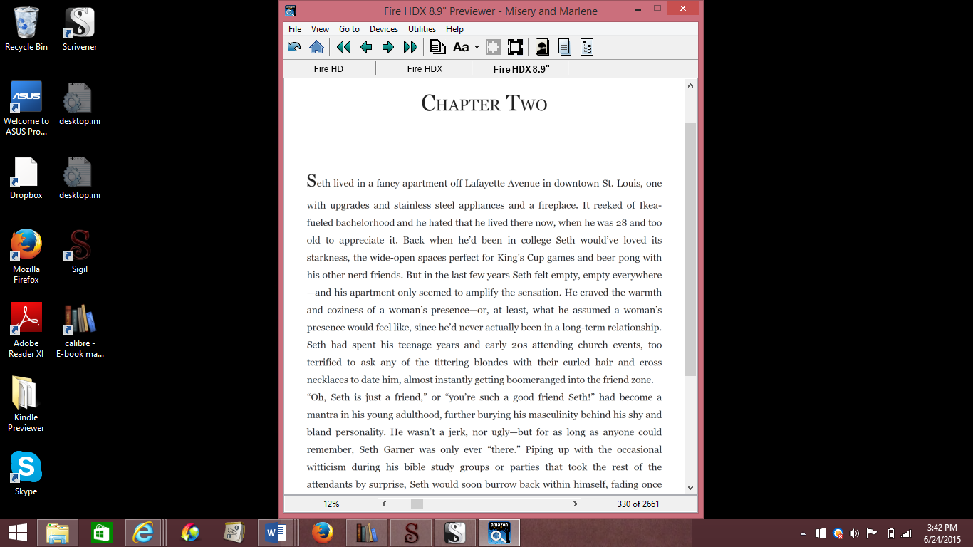Click the location slider right arrow
The width and height of the screenshot is (973, 547).
point(576,504)
